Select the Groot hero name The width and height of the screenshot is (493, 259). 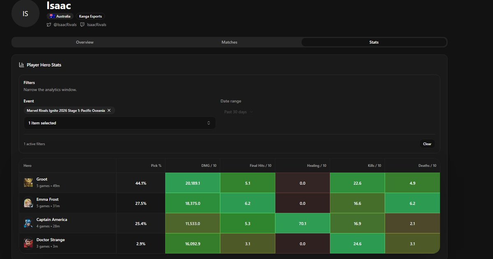[x=42, y=179]
